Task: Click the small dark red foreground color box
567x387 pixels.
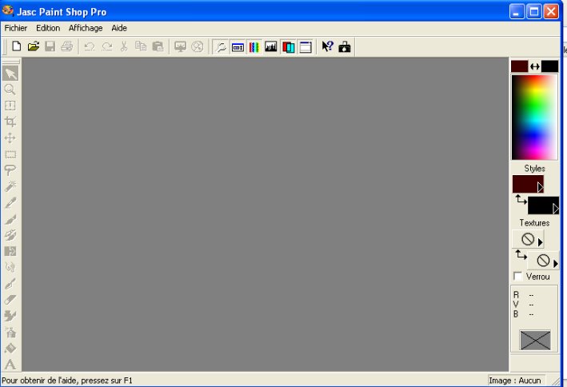Action: pos(519,66)
